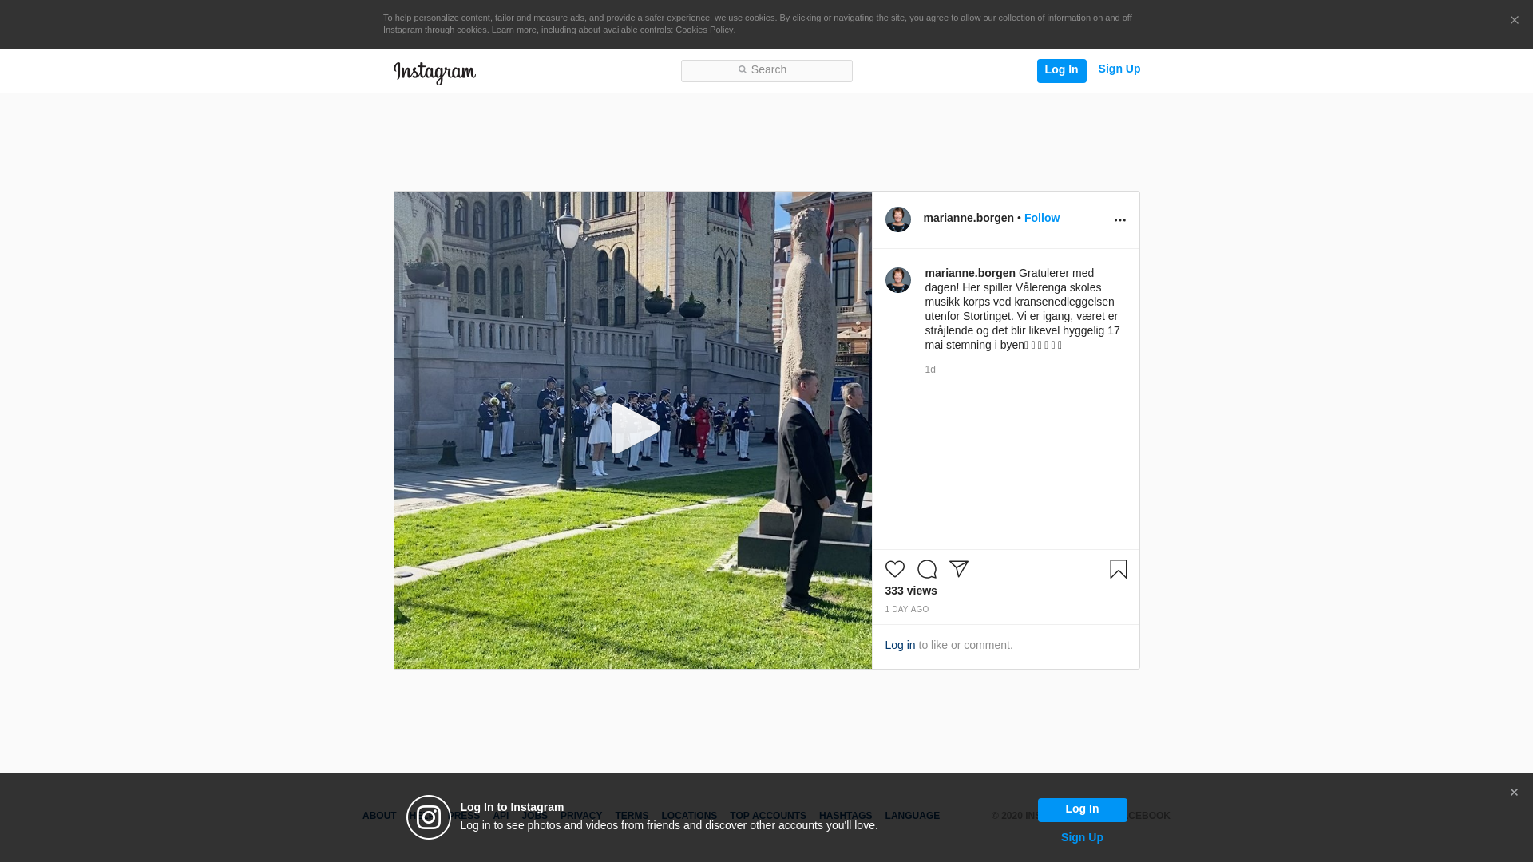Click the search magnifier icon
This screenshot has width=1533, height=862.
742,70
